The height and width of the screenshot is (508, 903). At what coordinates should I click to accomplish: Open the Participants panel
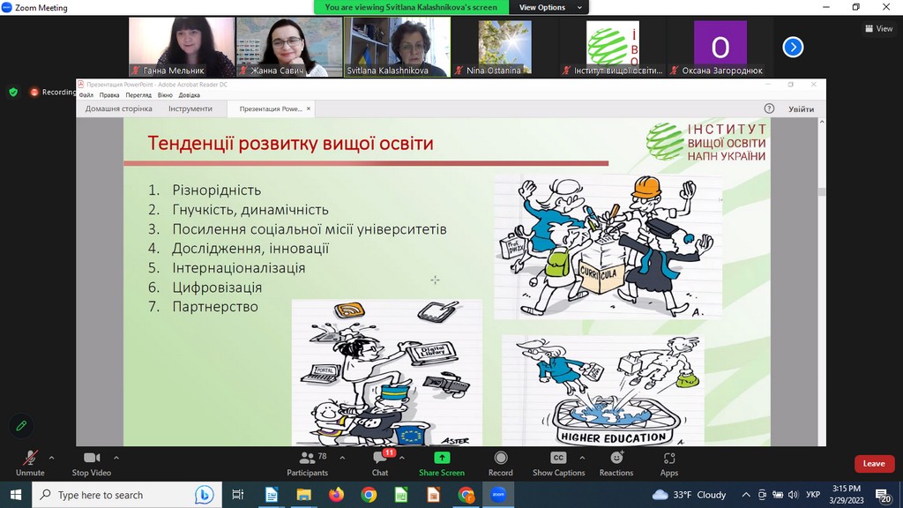click(307, 464)
